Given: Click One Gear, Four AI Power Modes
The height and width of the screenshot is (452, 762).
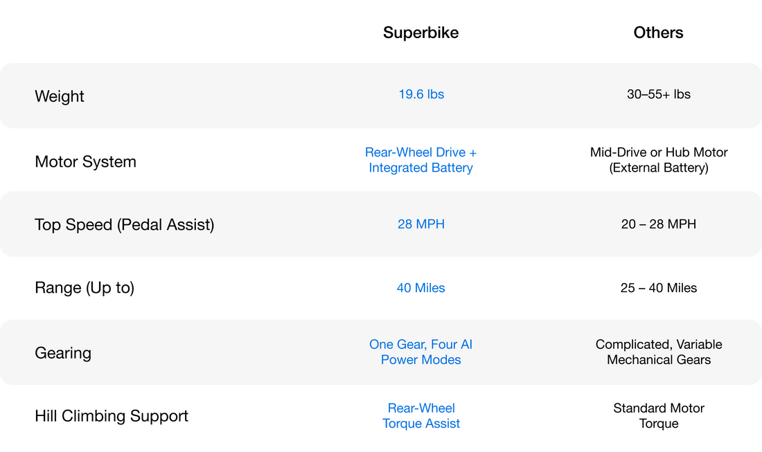Looking at the screenshot, I should point(421,352).
